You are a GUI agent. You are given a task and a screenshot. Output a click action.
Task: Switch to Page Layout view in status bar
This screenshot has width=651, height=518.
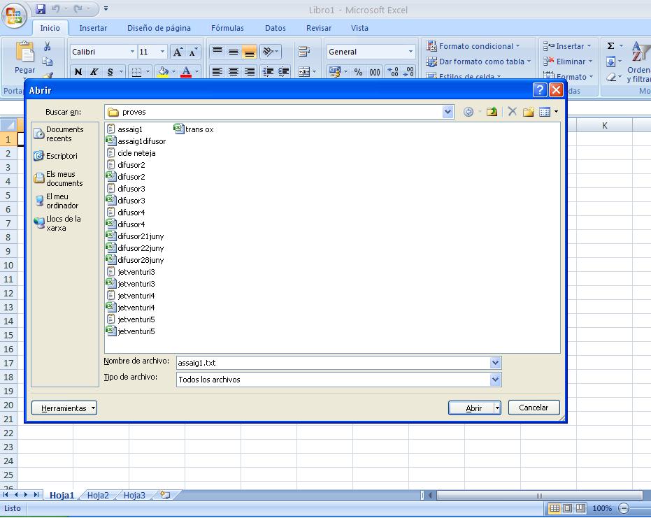click(568, 508)
